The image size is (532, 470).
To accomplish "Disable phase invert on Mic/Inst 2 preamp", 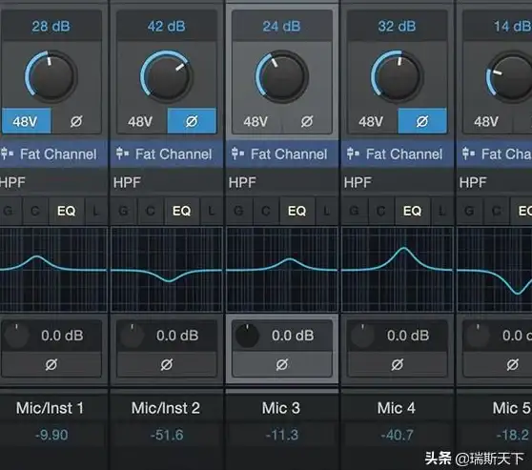I will pyautogui.click(x=192, y=121).
